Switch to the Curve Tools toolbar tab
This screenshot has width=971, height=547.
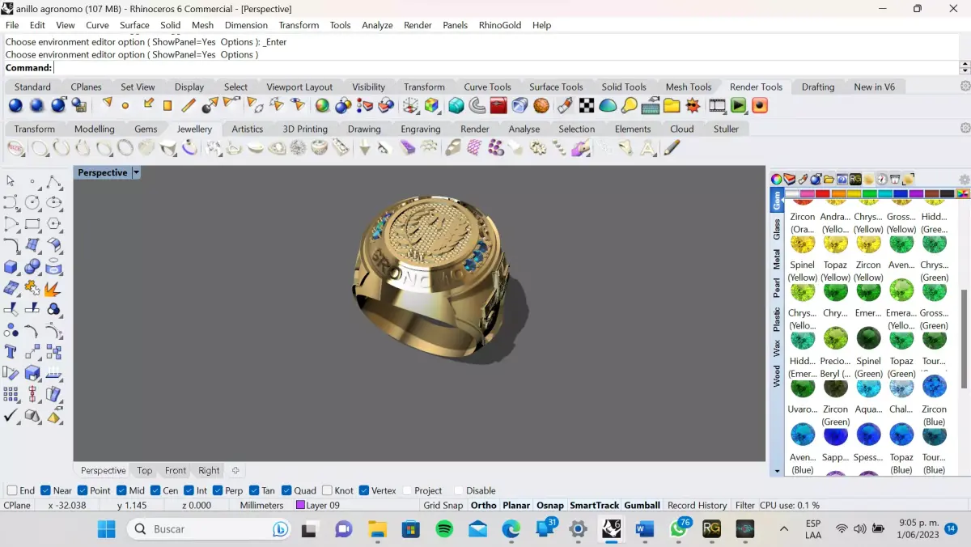(x=487, y=87)
